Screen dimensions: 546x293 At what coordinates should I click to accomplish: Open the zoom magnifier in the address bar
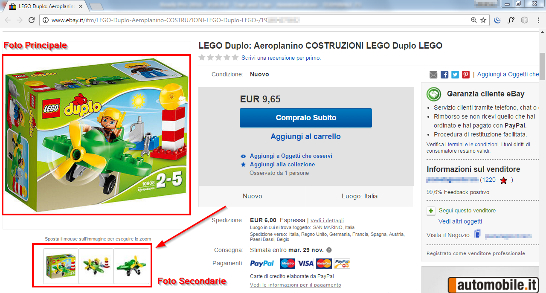[x=473, y=20]
